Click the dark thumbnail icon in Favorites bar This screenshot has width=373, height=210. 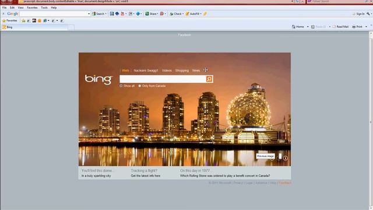pos(34,21)
